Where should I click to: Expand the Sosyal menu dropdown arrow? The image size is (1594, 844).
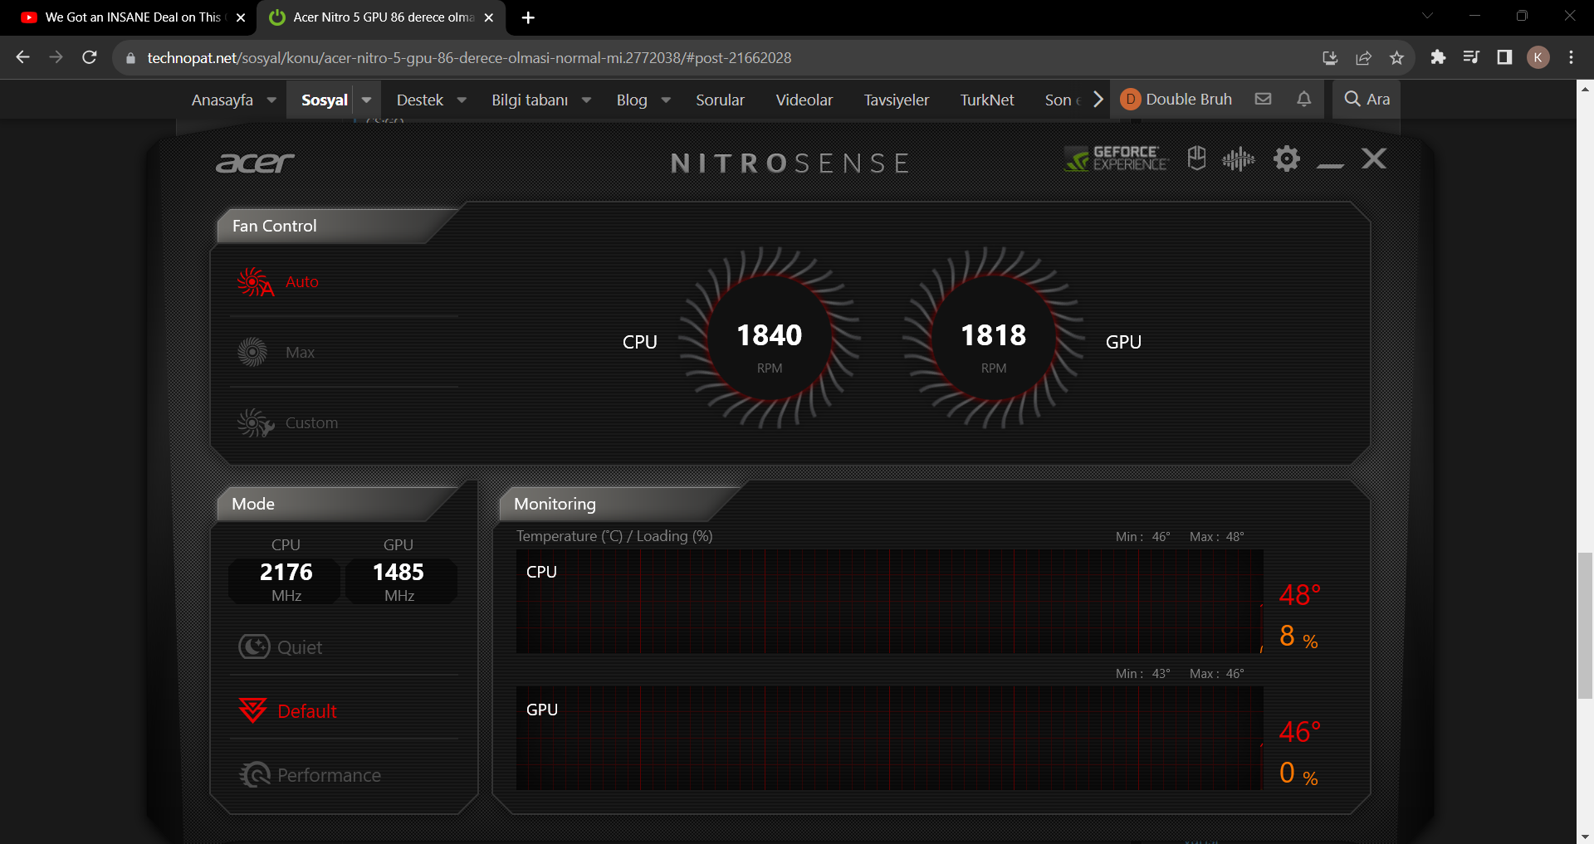pos(366,100)
